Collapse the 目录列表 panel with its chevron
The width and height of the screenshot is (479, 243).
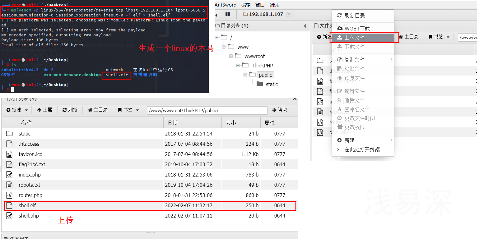coord(305,26)
